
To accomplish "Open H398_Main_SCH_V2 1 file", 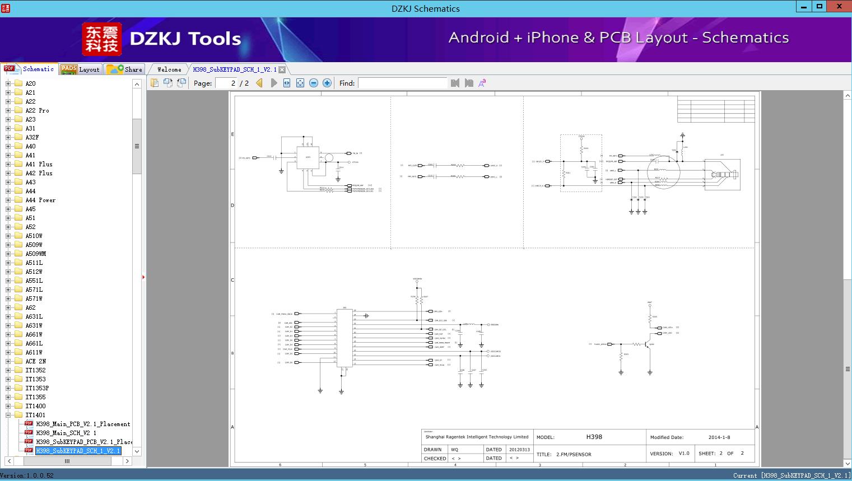I will [66, 433].
